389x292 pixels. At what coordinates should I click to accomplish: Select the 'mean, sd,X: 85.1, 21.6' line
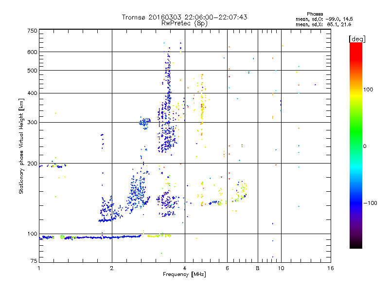(323, 24)
